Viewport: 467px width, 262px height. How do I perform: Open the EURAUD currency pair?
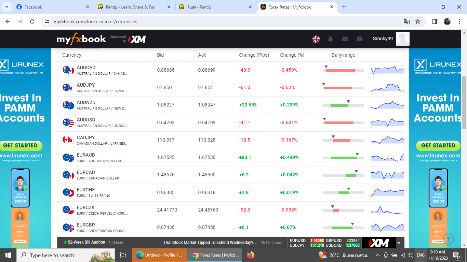click(x=86, y=155)
